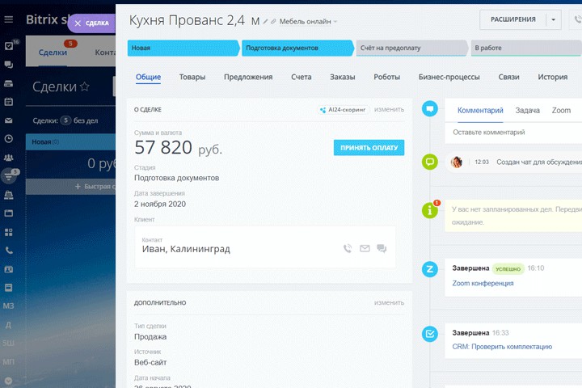The height and width of the screenshot is (388, 582).
Task: Open the Связи tab
Action: tap(508, 77)
